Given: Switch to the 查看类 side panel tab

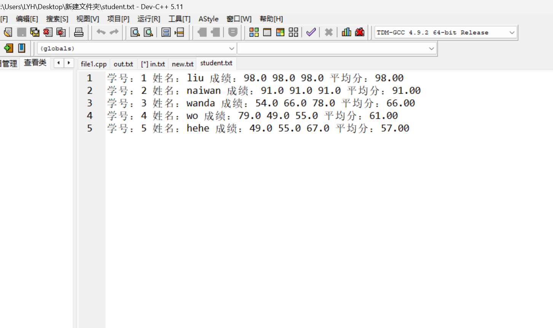Looking at the screenshot, I should click(x=35, y=63).
